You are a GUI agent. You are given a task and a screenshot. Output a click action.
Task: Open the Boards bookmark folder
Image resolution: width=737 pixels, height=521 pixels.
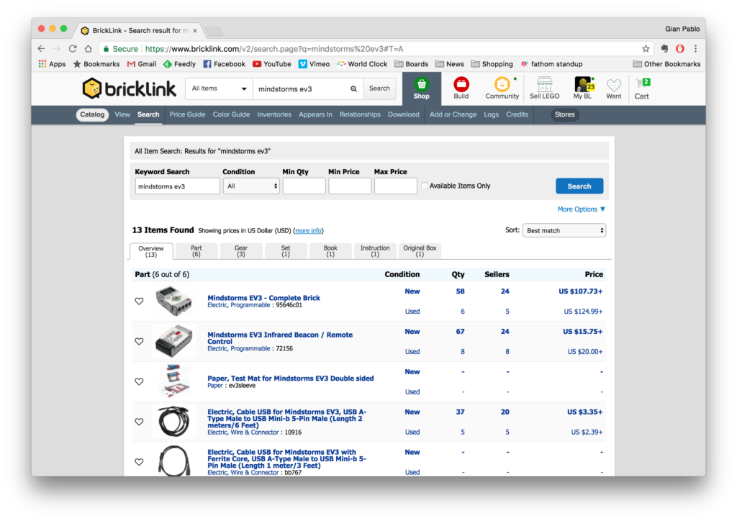[x=411, y=64]
